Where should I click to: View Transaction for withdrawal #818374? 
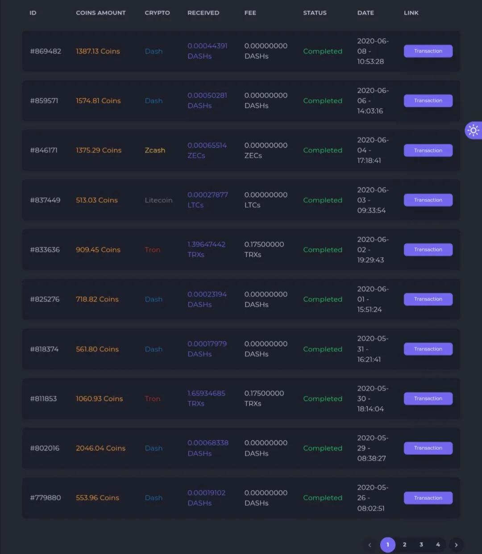tap(428, 349)
